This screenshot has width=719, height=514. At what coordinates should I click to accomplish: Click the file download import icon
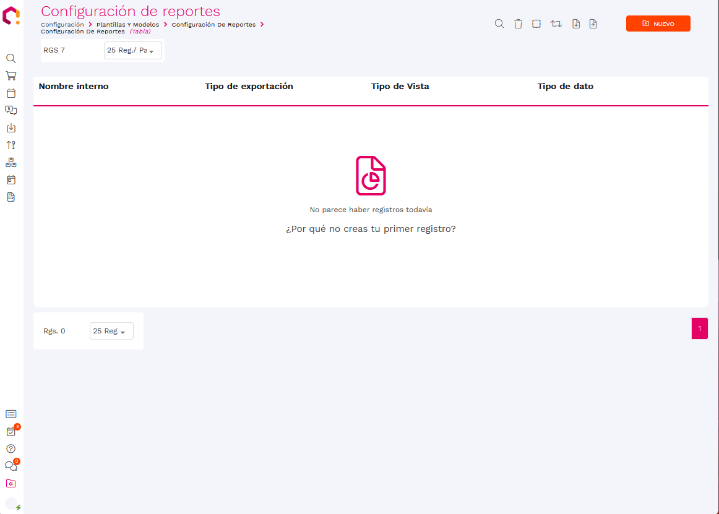[576, 24]
